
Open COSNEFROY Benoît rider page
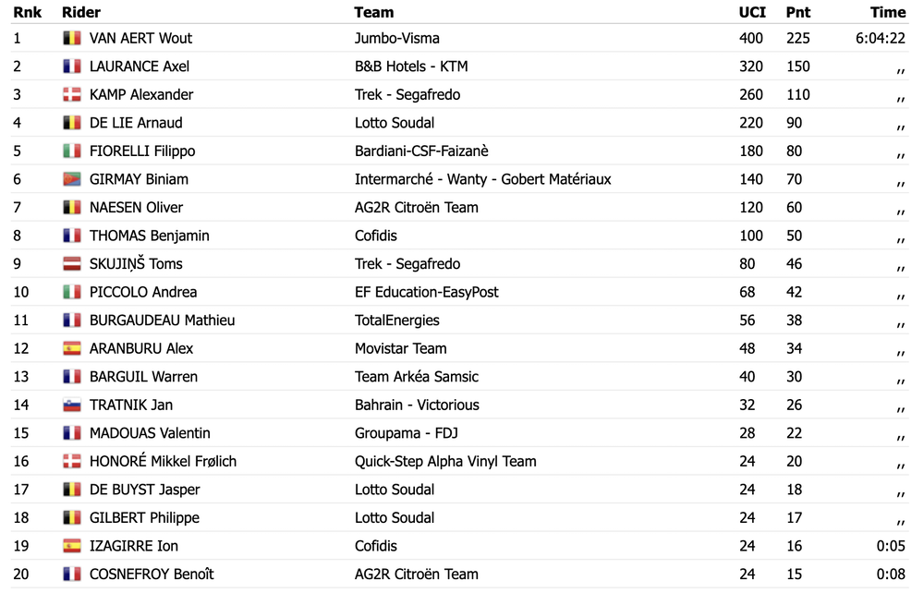(x=152, y=575)
